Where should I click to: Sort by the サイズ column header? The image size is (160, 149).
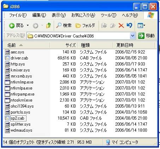click(x=64, y=45)
